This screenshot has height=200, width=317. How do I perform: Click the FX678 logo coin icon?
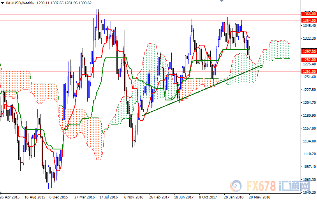[x=236, y=186]
